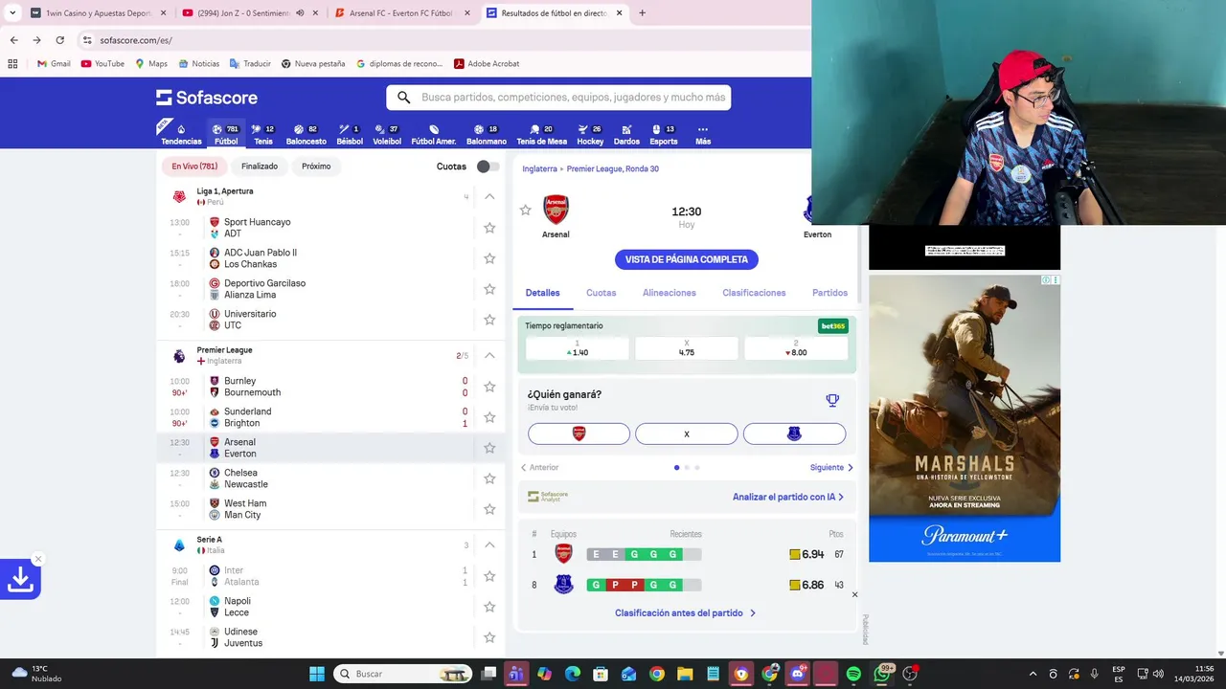
Task: Favorite the Sunderland vs Brighton match
Action: pos(489,417)
